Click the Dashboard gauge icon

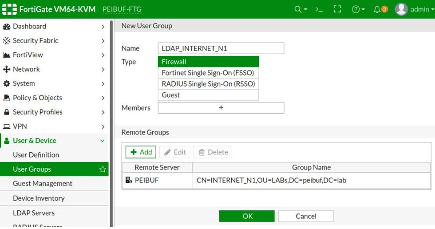click(6, 27)
